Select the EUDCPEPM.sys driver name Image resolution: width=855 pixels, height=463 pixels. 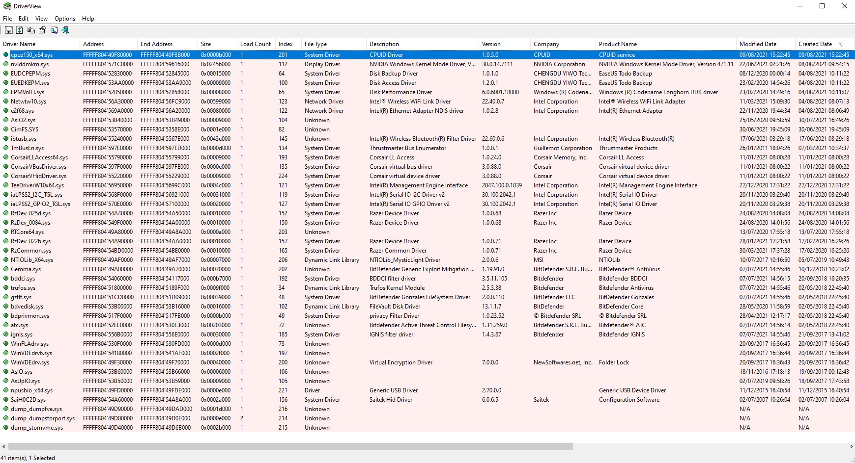tap(30, 74)
